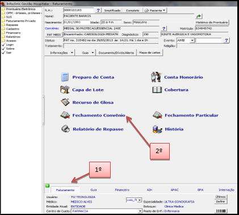Image resolution: width=239 pixels, height=215 pixels.
Task: Open the Capa de Lote link
Action: point(88,90)
